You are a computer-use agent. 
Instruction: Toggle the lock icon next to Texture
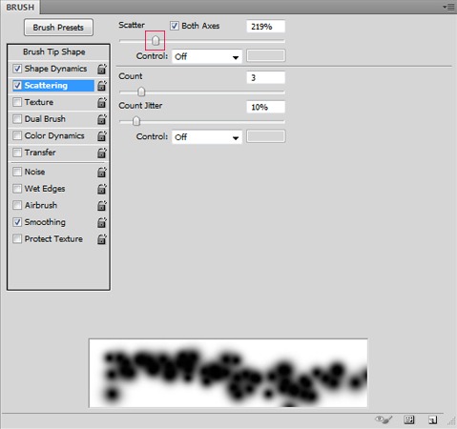coord(102,102)
